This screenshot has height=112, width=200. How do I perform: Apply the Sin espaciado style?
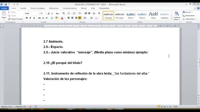coord(119,16)
